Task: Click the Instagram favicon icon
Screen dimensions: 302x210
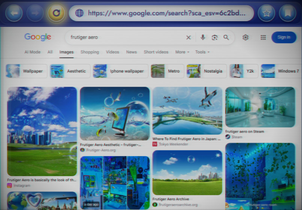Action: click(9, 186)
